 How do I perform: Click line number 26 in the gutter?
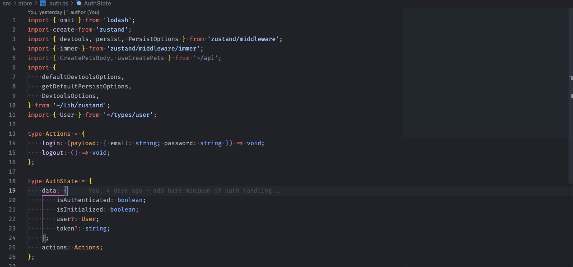tap(12, 257)
